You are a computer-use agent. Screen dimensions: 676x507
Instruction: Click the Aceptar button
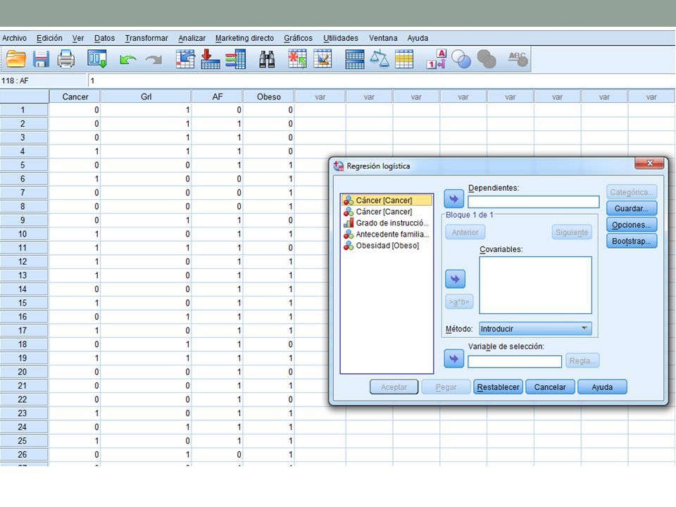click(394, 387)
